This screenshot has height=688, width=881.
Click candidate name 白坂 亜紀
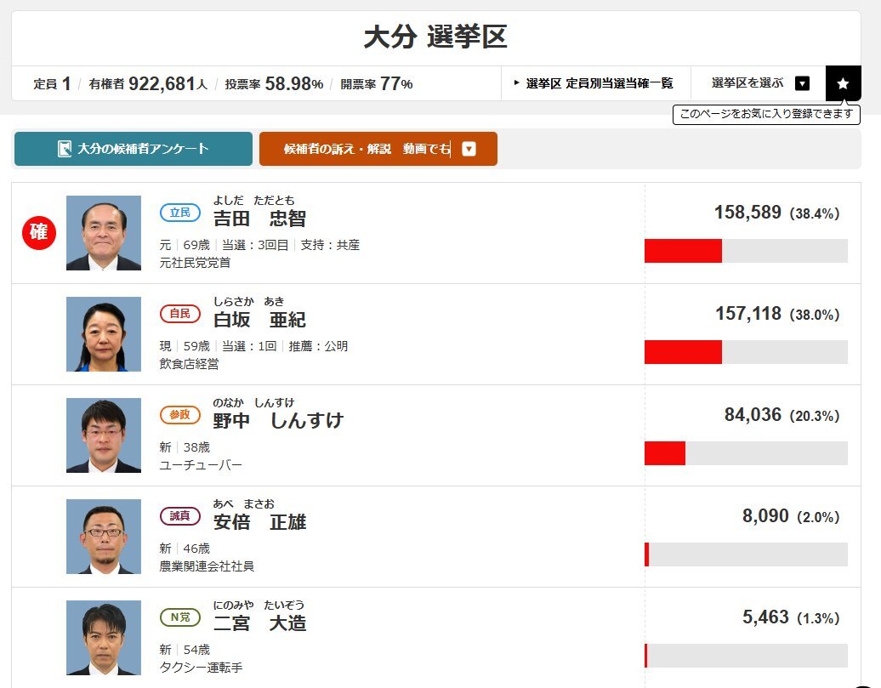(259, 319)
